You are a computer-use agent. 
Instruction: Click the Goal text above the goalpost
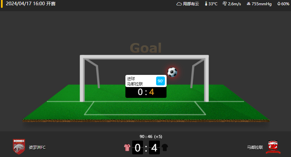[x=146, y=48]
